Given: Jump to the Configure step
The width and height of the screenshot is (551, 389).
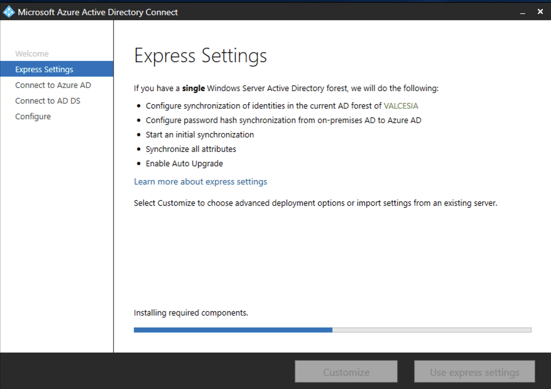Looking at the screenshot, I should coord(33,117).
